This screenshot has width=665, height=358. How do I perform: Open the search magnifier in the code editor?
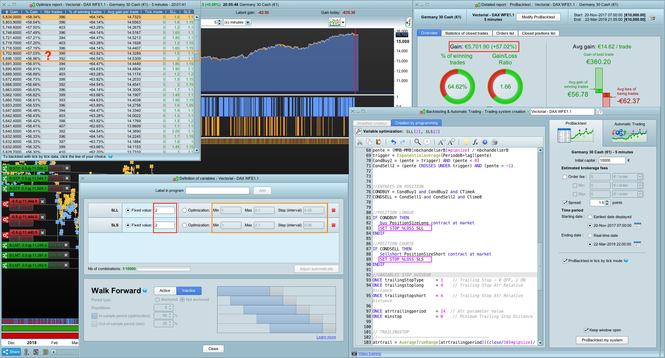click(x=417, y=142)
